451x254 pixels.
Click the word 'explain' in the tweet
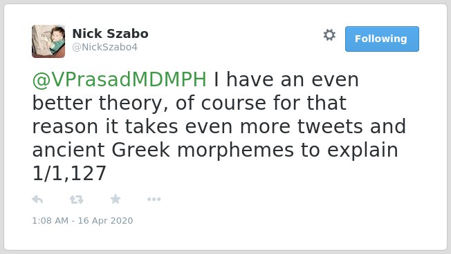pos(362,150)
